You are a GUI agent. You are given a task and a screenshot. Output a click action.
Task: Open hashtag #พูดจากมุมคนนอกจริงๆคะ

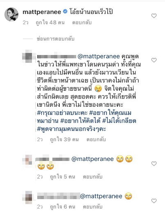(x=72, y=129)
